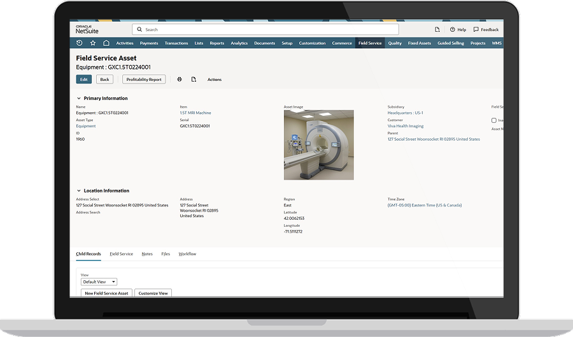Screen dimensions: 573x337
Task: Click the document icon beside Help
Action: 437,29
